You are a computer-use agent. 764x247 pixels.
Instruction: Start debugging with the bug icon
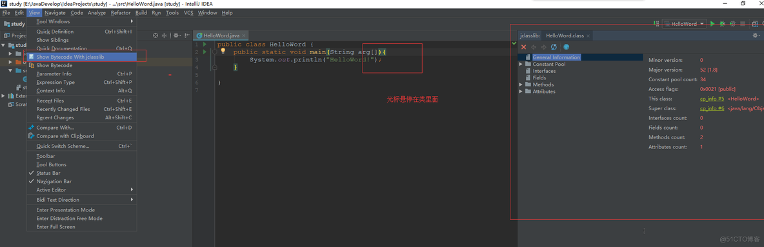(x=723, y=23)
